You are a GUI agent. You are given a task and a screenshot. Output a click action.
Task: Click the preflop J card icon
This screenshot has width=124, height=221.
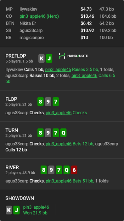point(49,58)
